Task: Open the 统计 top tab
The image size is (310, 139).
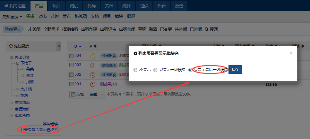Action: pyautogui.click(x=126, y=6)
